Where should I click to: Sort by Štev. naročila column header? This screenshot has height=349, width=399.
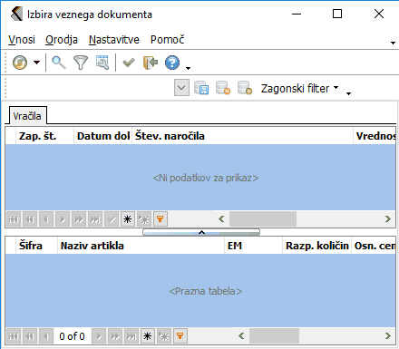(x=243, y=136)
